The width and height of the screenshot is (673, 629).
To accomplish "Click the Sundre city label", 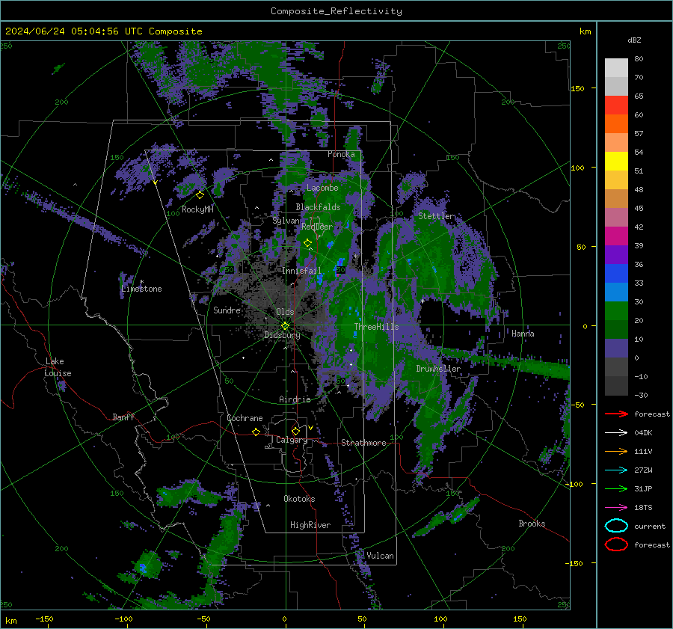I will [227, 310].
